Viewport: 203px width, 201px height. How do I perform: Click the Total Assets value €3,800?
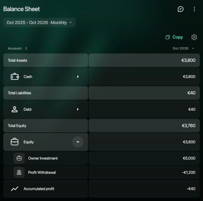coord(188,60)
